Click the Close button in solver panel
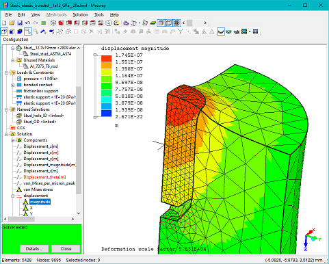This screenshot has width=329, height=264. [x=66, y=249]
